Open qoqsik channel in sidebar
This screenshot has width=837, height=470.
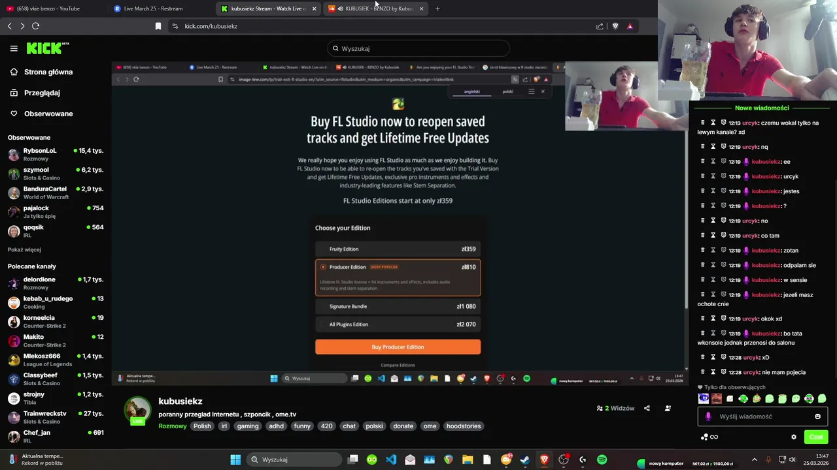[x=56, y=230]
